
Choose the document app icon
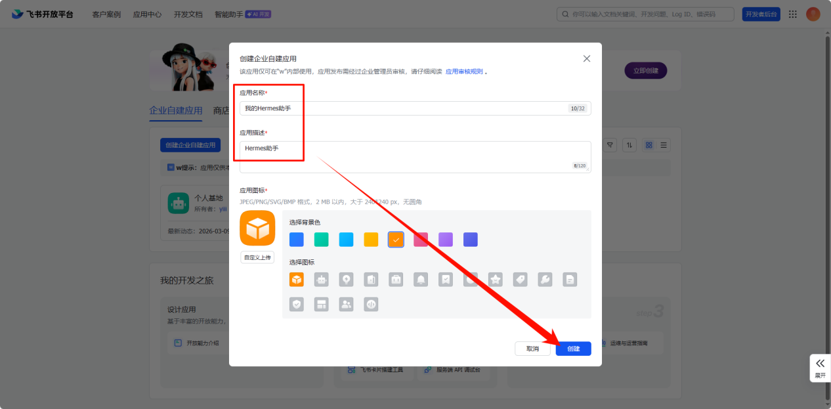point(570,280)
